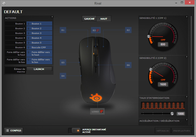Click the polling rate waveform graphic
The image size is (196, 137).
tap(163, 106)
